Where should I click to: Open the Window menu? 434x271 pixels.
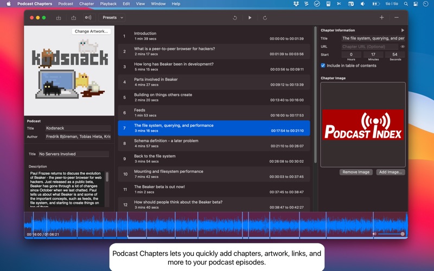pyautogui.click(x=158, y=4)
